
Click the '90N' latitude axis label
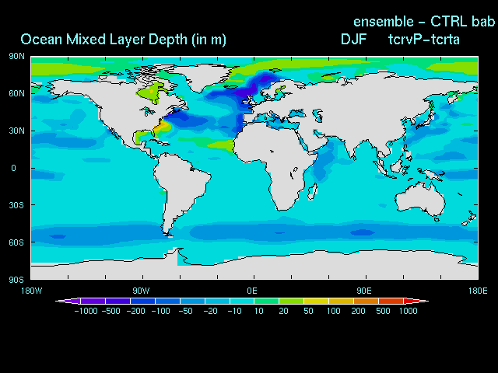pyautogui.click(x=17, y=56)
